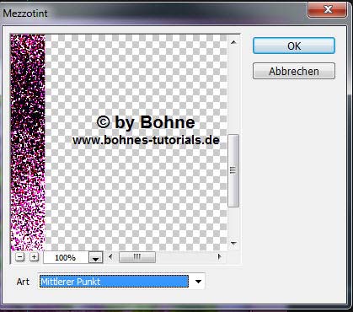Close the Mezzotint dialog with the X
The width and height of the screenshot is (353, 312).
click(x=328, y=10)
